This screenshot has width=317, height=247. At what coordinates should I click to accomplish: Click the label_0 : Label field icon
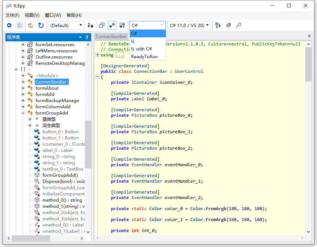pyautogui.click(x=37, y=150)
